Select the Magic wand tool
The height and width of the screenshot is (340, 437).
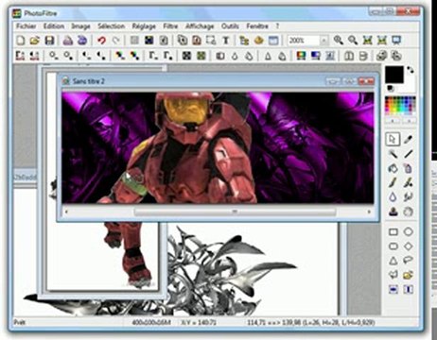click(x=393, y=154)
